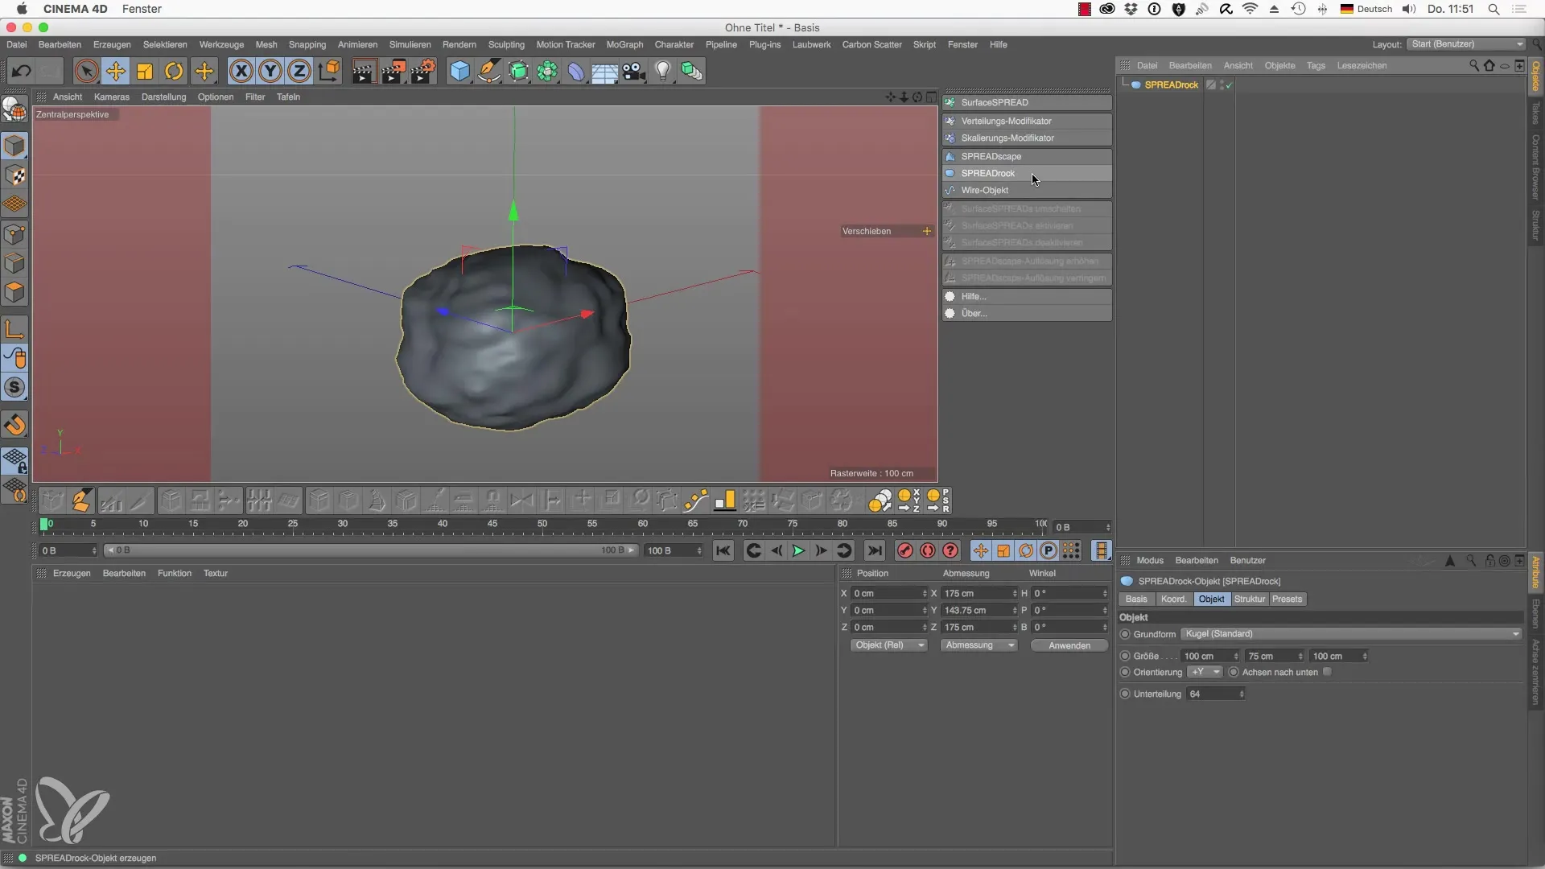This screenshot has height=869, width=1545.
Task: Open the spline pen tool
Action: pyautogui.click(x=488, y=72)
